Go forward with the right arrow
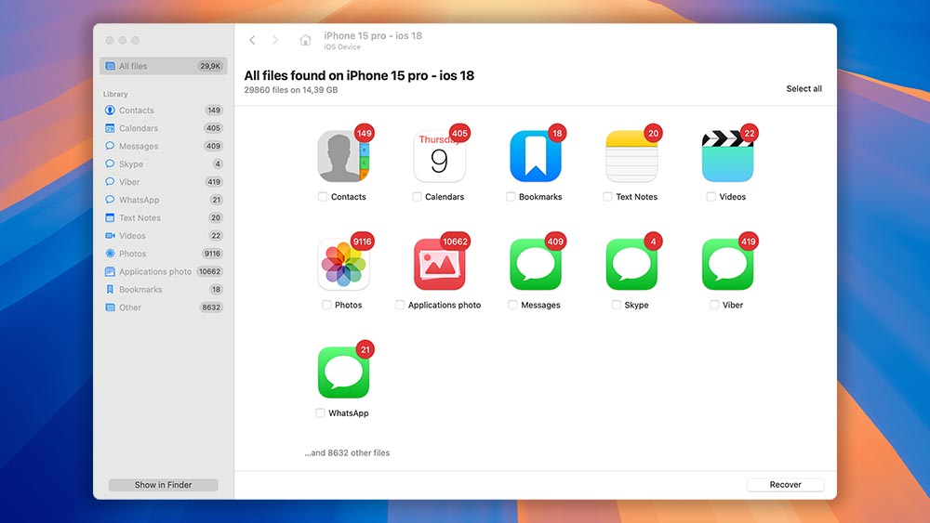Screen dimensions: 930x523 click(x=275, y=40)
